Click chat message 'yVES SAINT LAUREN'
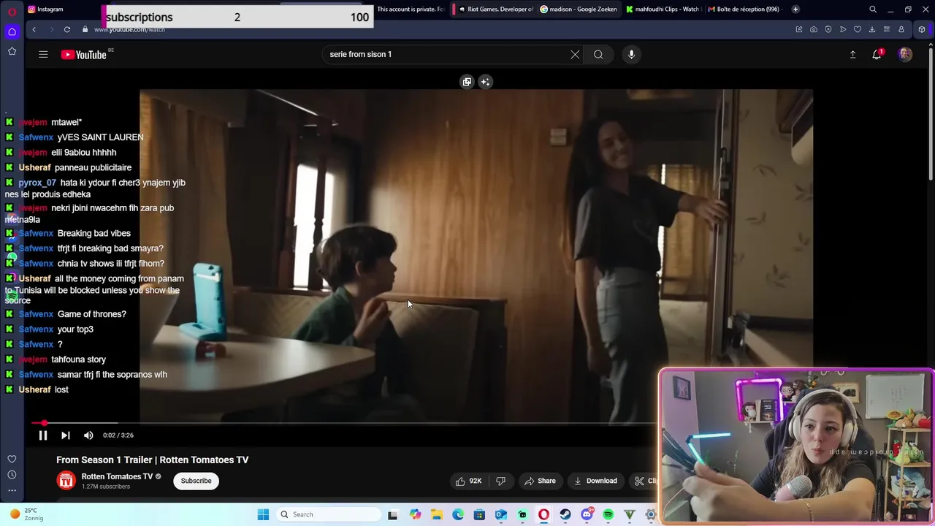This screenshot has height=526, width=935. click(x=100, y=137)
